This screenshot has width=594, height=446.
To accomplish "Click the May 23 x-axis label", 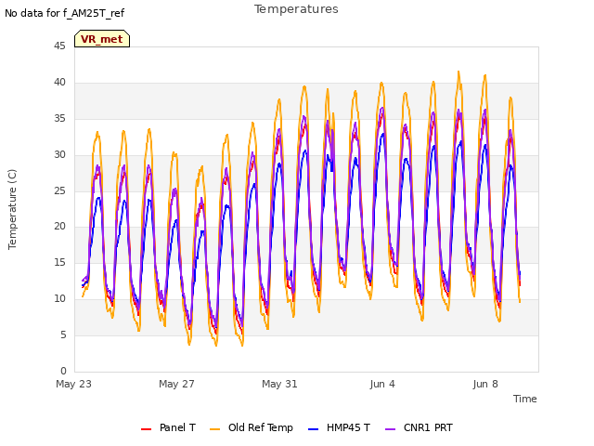I will [x=74, y=384].
